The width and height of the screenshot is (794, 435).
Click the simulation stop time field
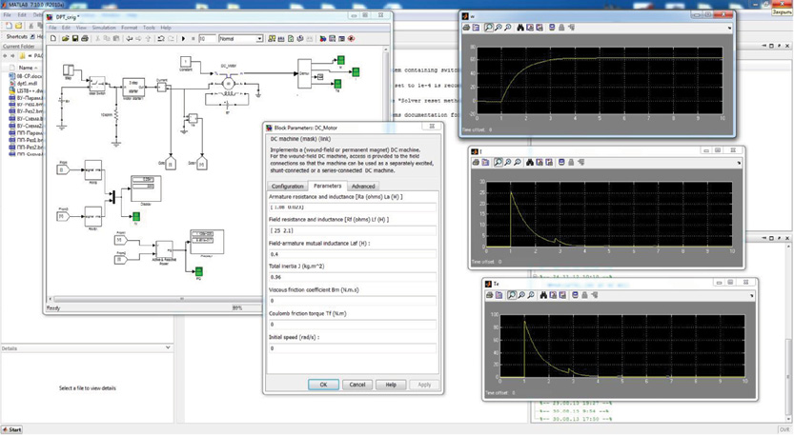coord(207,38)
